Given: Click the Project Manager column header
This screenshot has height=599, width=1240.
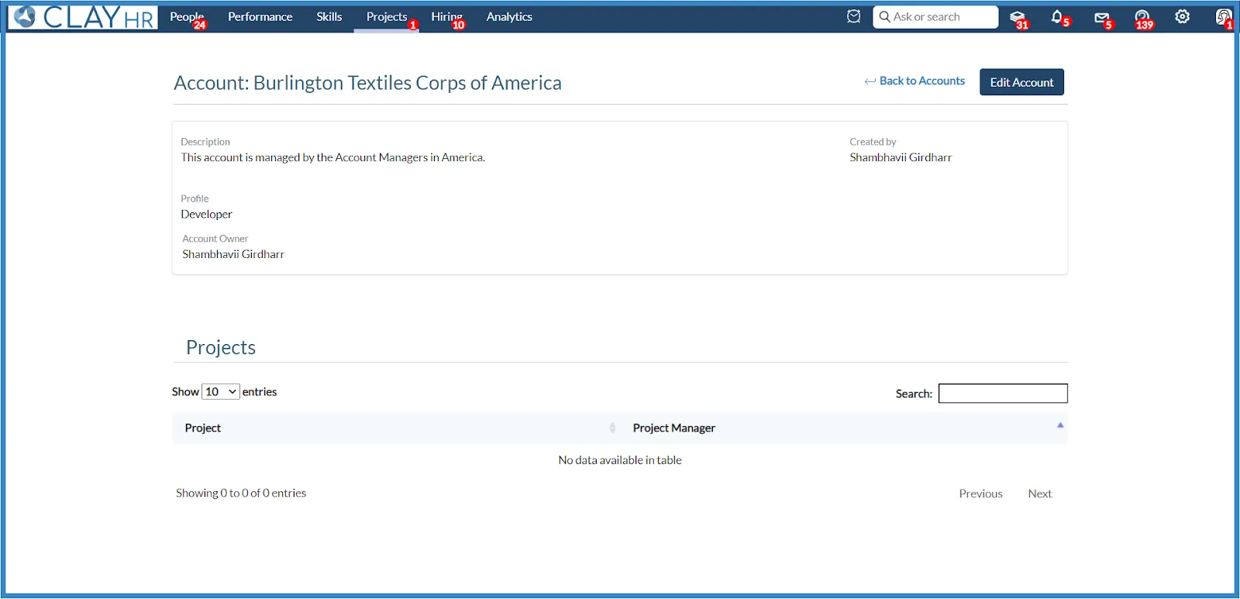Looking at the screenshot, I should coord(673,428).
